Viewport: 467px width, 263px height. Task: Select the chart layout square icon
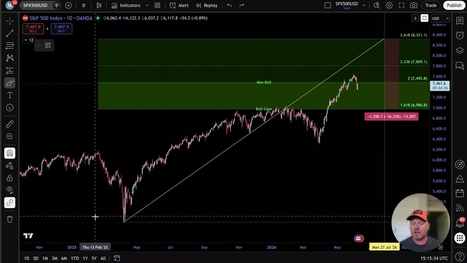click(x=328, y=5)
